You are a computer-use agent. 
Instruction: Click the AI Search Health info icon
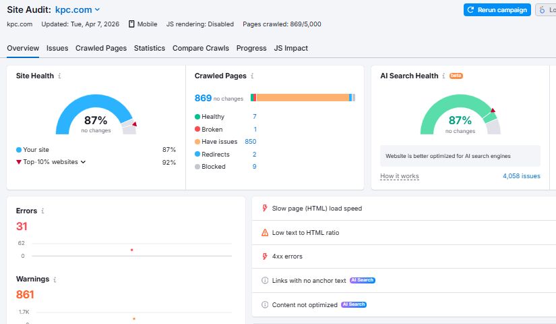(x=443, y=76)
